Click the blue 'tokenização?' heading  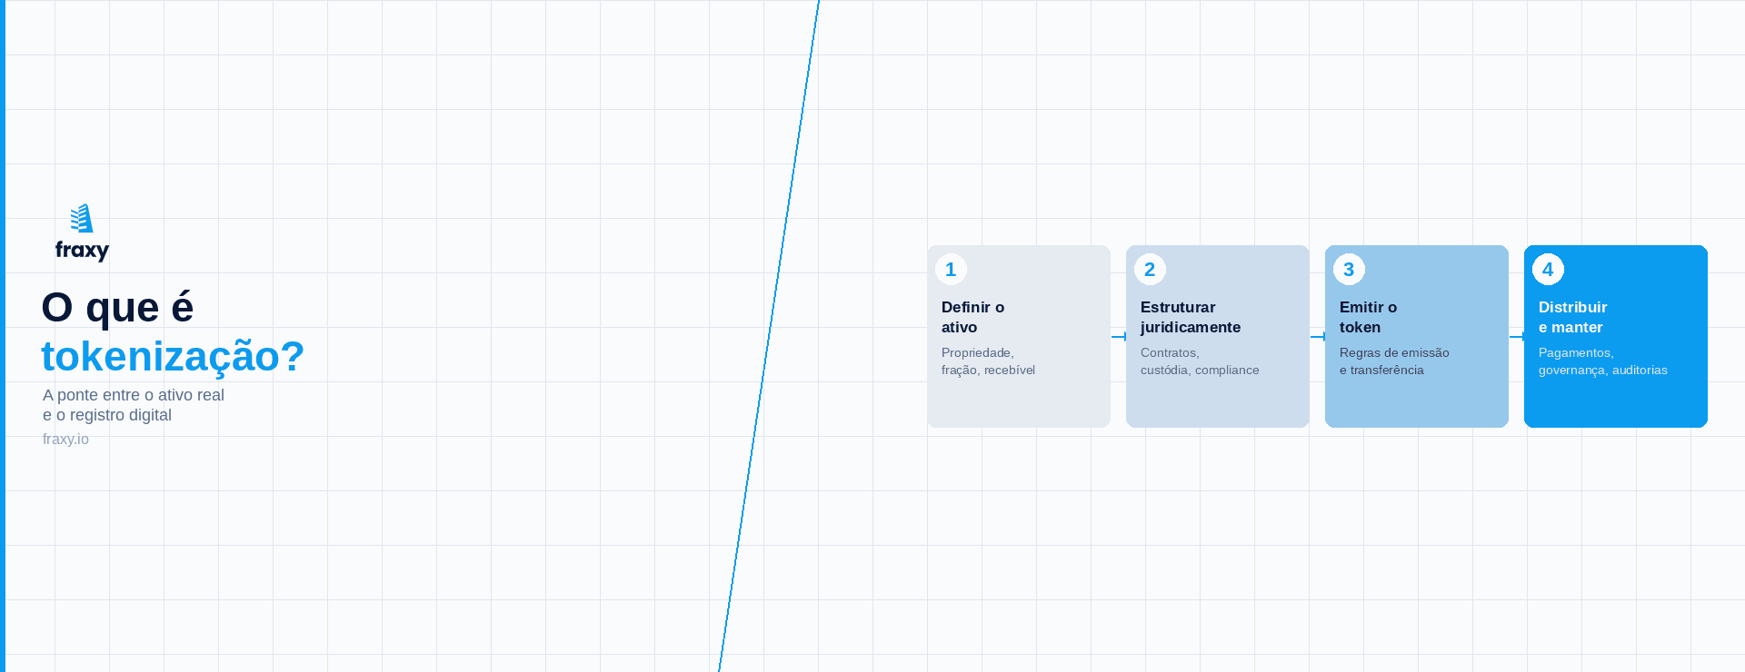[173, 356]
